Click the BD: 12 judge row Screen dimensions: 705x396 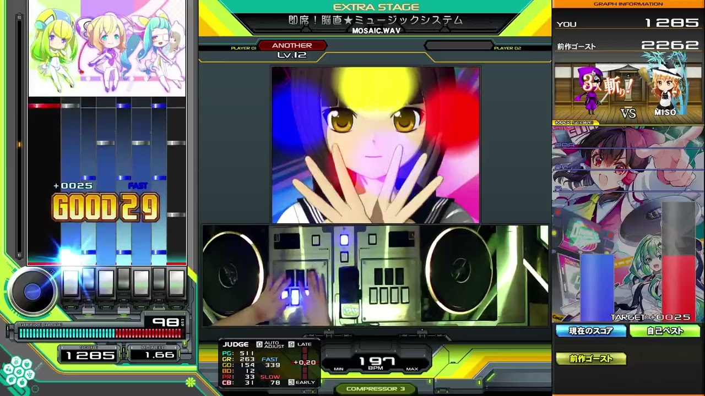click(x=238, y=371)
